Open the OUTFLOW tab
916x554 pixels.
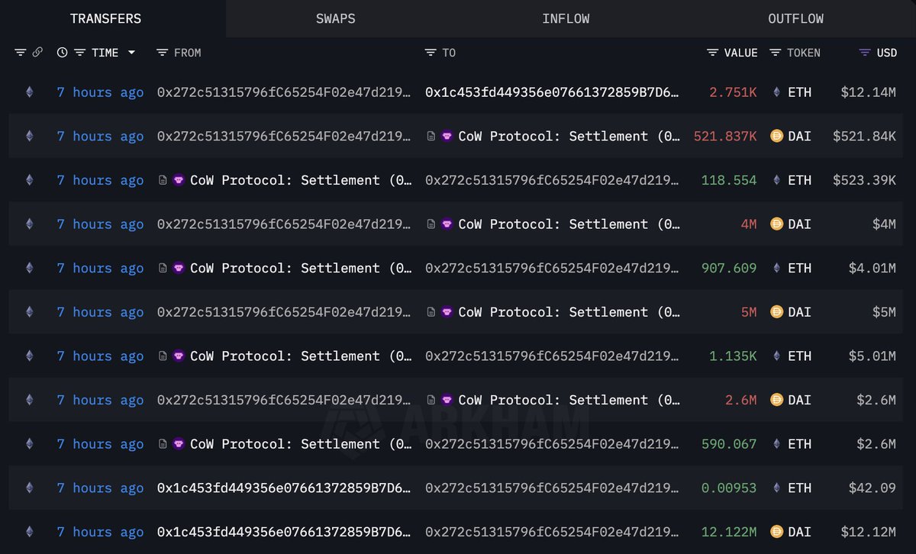point(795,19)
